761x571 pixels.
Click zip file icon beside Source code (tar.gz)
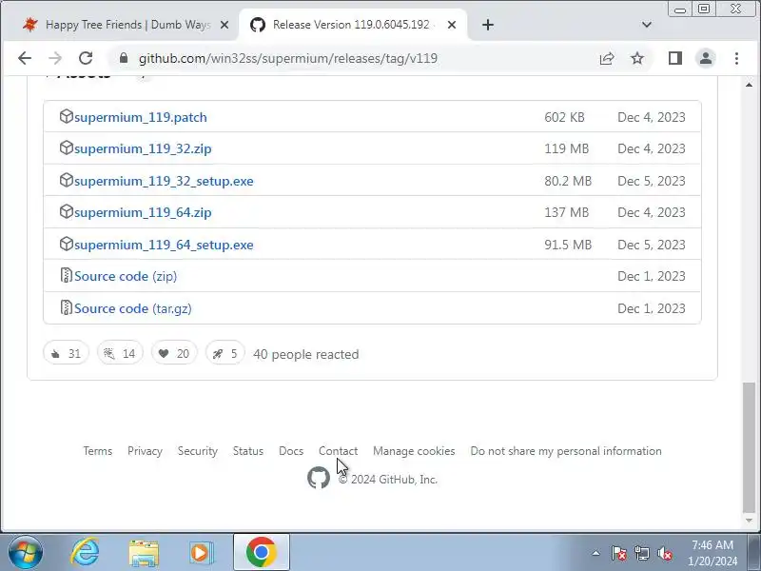[66, 307]
